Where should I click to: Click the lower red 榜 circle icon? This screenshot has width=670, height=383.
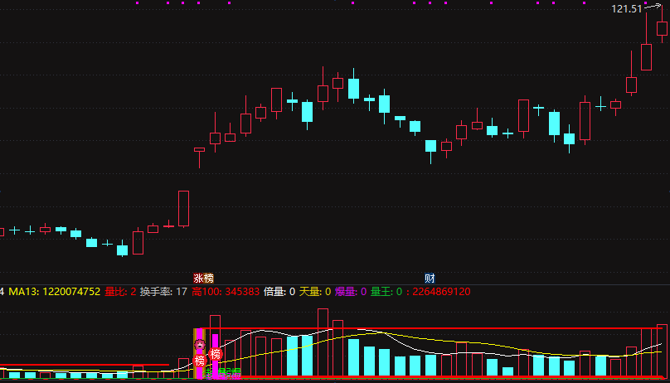(x=200, y=361)
